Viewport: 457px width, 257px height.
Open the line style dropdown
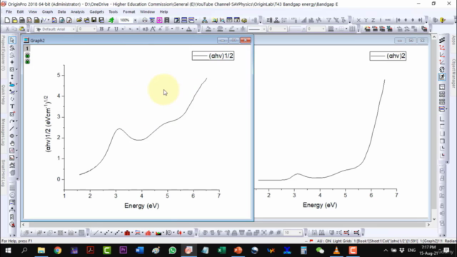[x=264, y=29]
